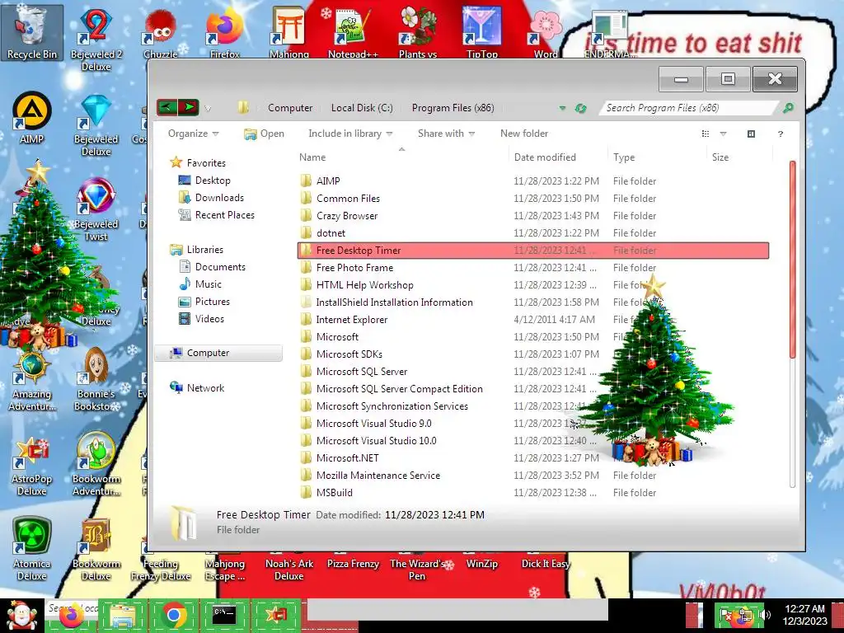Open Command Prompt from the taskbar
Screen dimensions: 844x633
pos(224,615)
